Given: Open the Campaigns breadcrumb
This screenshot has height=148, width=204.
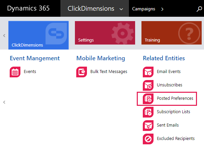Looking at the screenshot, I should pos(143,9).
